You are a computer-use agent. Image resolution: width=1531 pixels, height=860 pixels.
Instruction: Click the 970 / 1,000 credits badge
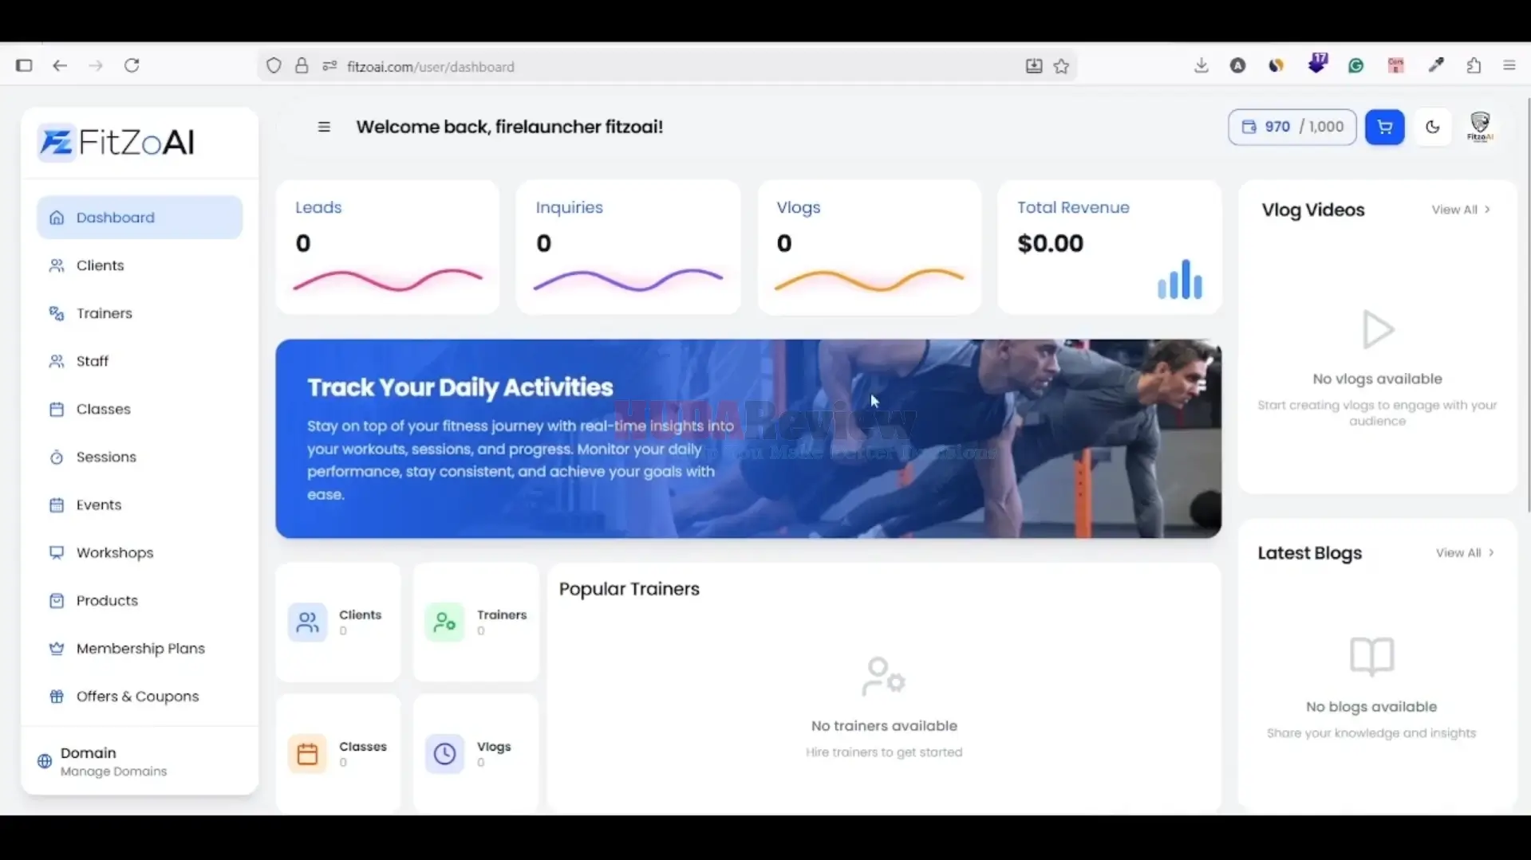pos(1292,127)
